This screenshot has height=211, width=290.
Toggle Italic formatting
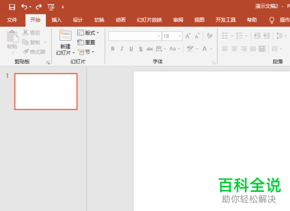pyautogui.click(x=122, y=49)
